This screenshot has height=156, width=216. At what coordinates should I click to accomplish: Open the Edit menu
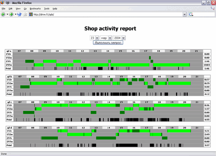tap(10, 9)
